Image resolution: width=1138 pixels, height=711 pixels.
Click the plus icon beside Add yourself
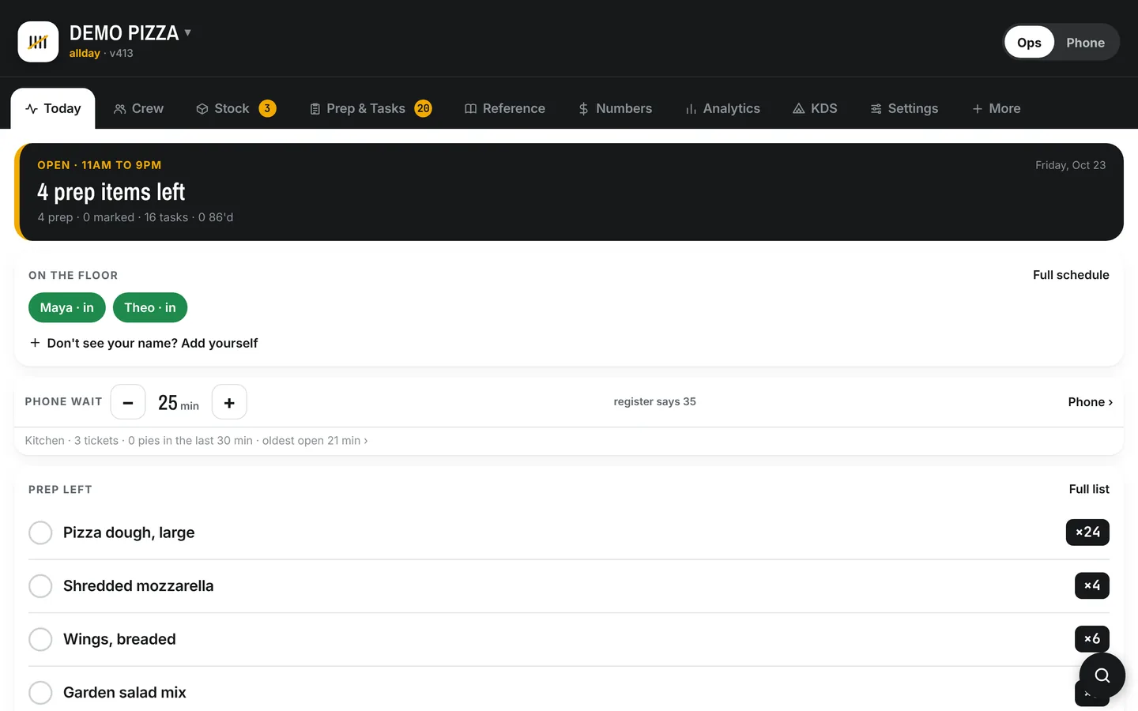point(35,343)
